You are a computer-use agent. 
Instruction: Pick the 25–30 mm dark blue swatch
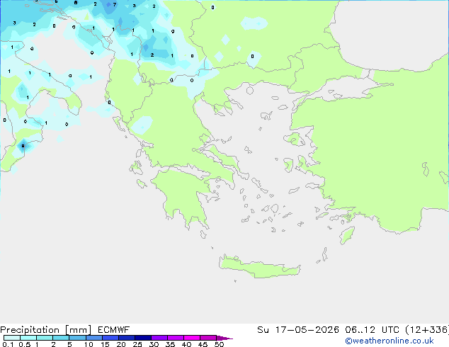tap(142, 338)
